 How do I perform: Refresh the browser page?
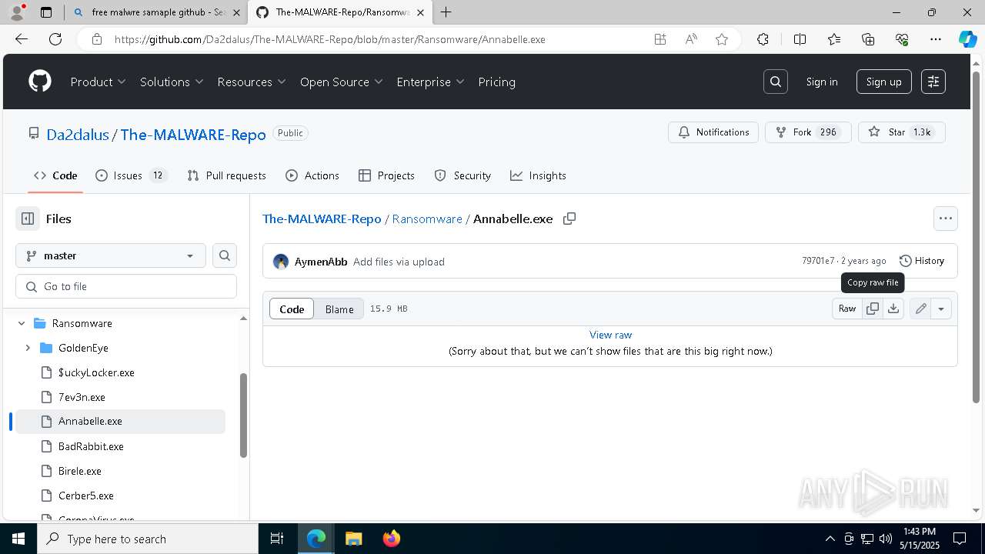point(55,39)
